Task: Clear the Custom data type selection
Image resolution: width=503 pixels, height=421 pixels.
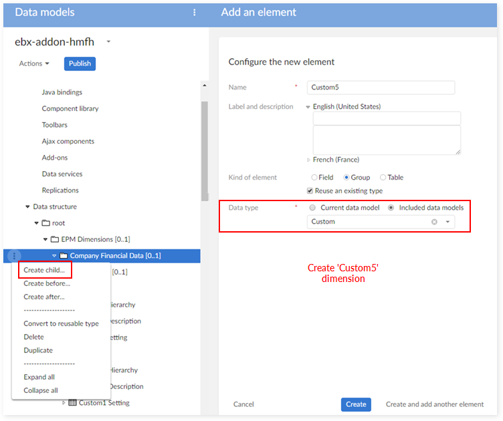Action: [x=434, y=222]
